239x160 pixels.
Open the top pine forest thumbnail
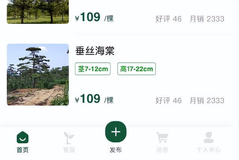(x=38, y=12)
